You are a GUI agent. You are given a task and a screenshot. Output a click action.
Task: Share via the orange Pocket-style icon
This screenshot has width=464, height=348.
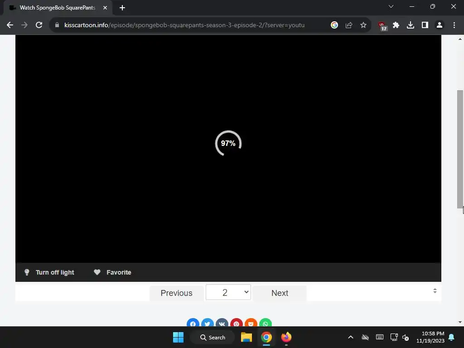pos(251,323)
